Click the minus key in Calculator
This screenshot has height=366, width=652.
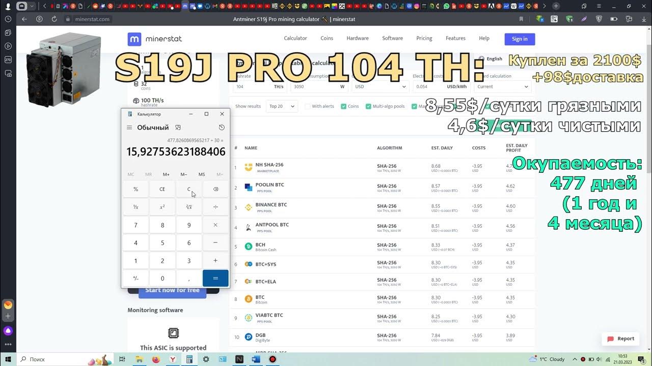(x=215, y=243)
